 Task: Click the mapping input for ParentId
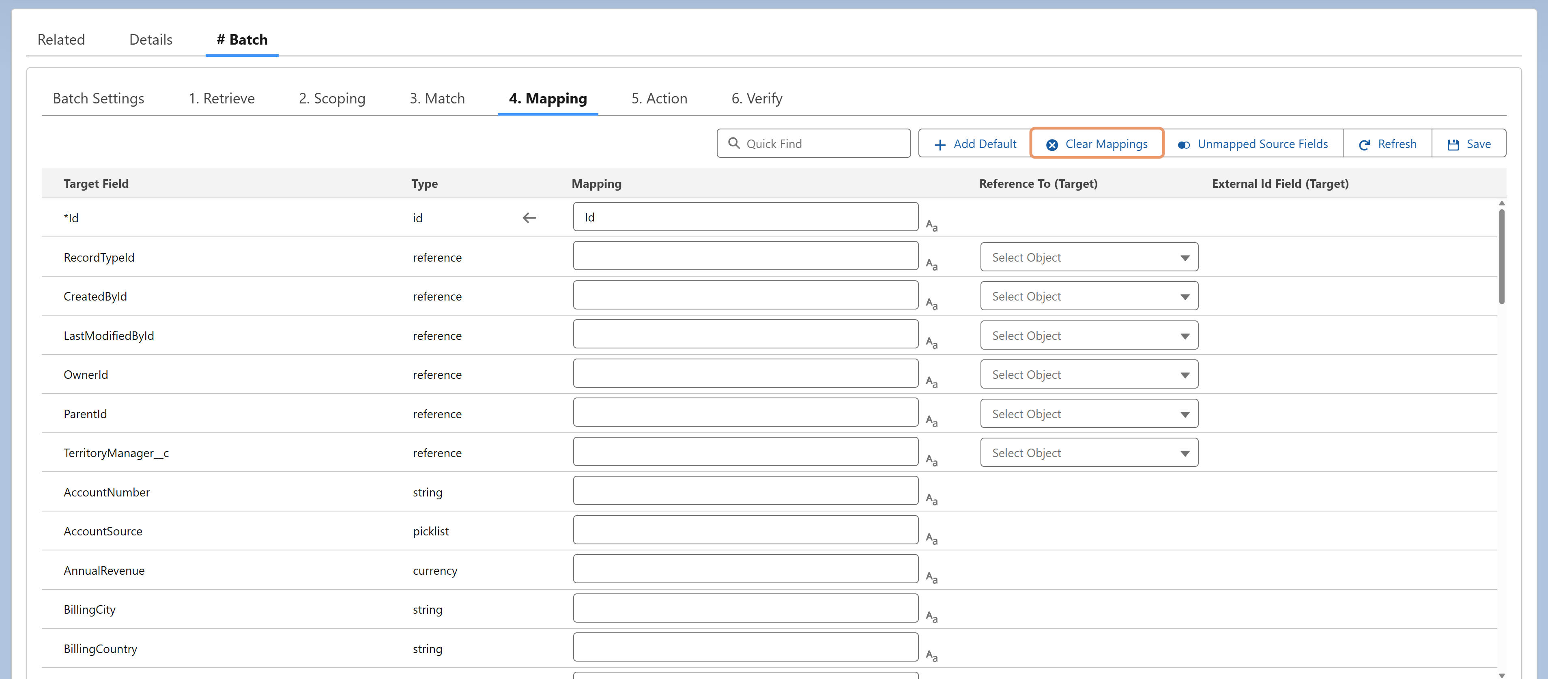point(745,412)
